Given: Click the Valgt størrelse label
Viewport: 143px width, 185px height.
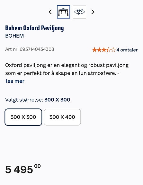Looking at the screenshot, I should coord(24,100).
